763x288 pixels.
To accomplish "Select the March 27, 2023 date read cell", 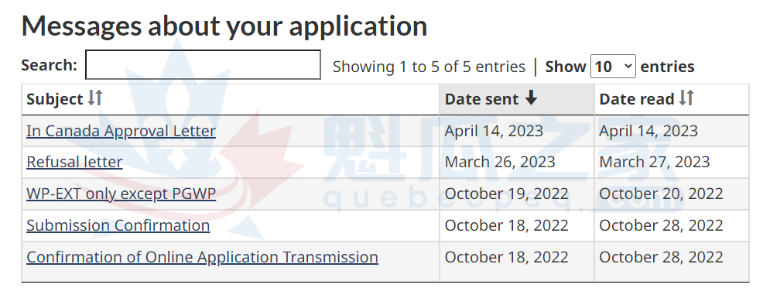I will click(x=672, y=162).
